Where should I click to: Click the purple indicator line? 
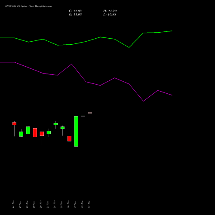click(x=86, y=82)
